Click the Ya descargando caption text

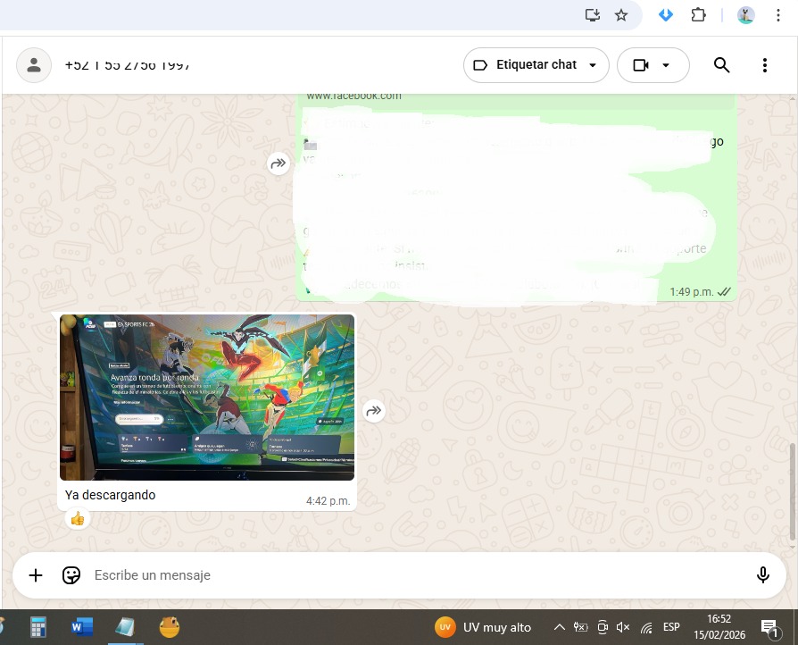[x=111, y=495]
